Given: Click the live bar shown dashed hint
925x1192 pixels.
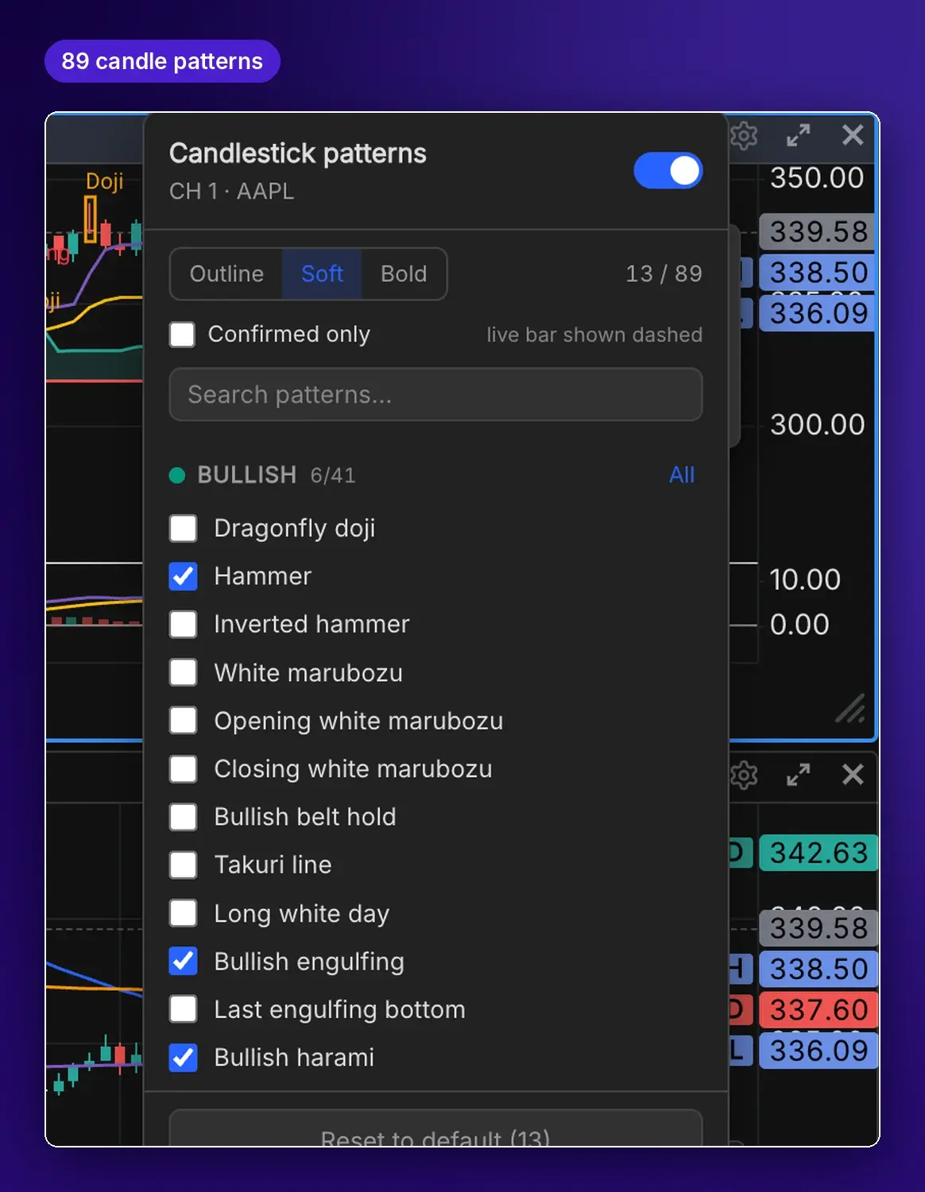Looking at the screenshot, I should [x=594, y=335].
